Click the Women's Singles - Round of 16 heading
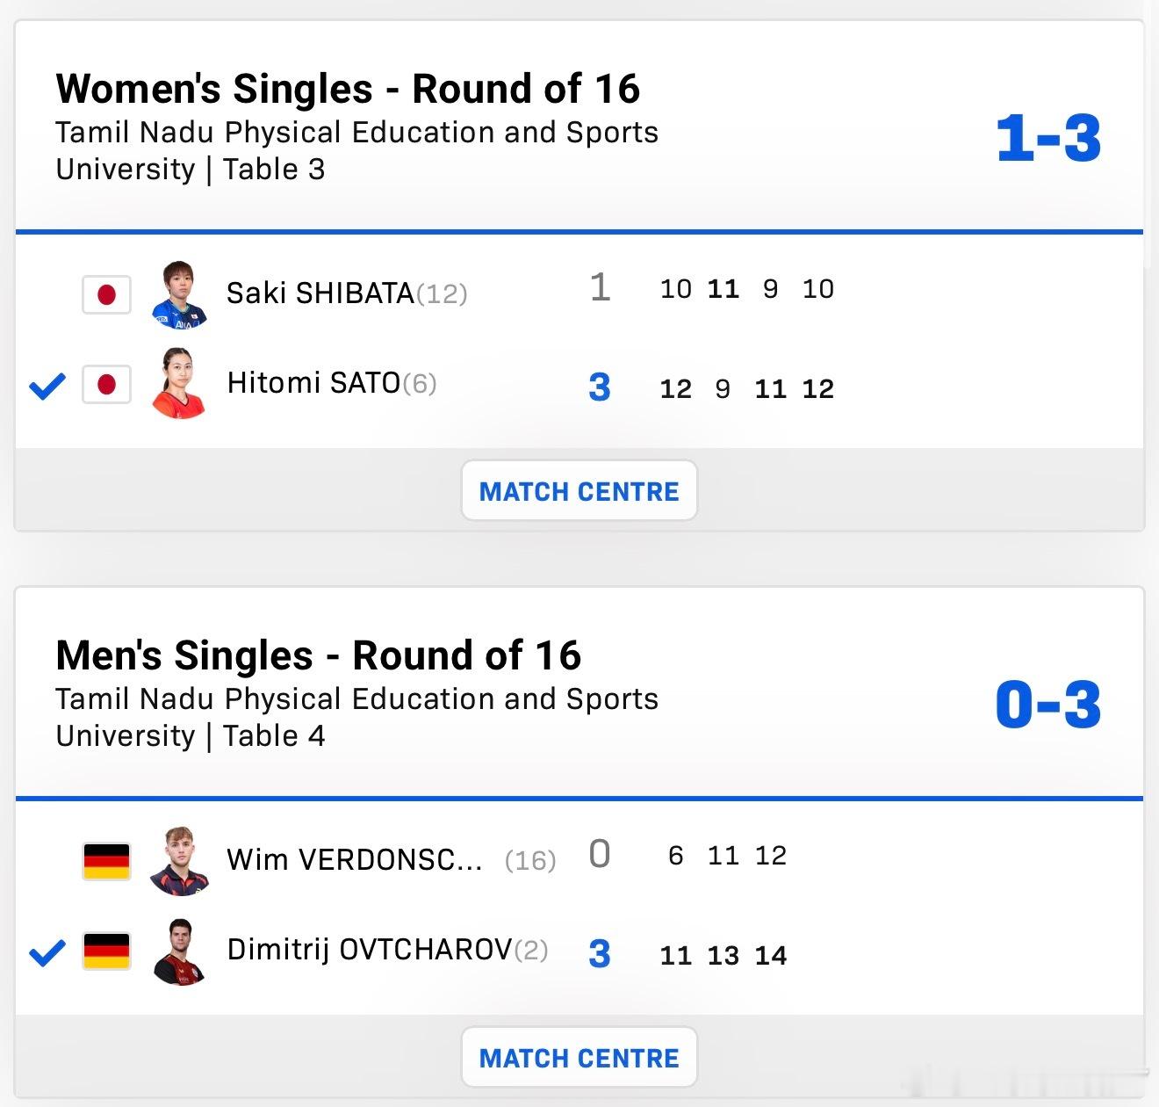Screen dimensions: 1159x1107 (x=348, y=89)
